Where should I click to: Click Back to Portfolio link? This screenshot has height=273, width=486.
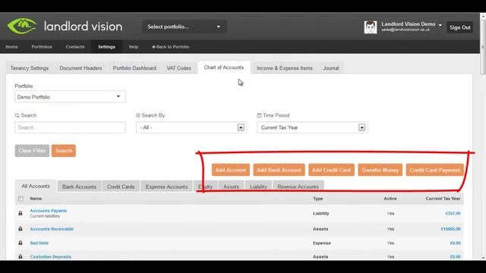coord(170,47)
